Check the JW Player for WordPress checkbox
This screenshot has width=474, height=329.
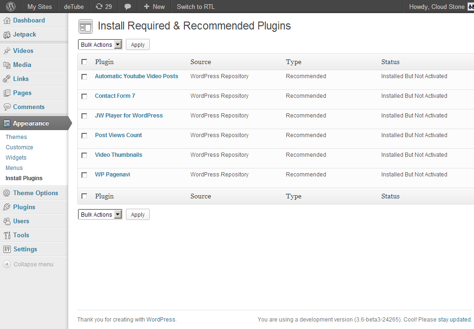click(x=84, y=116)
